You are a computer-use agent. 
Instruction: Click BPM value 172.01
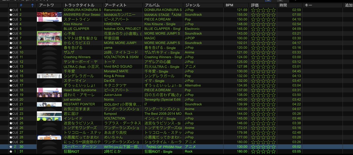pos(242,128)
